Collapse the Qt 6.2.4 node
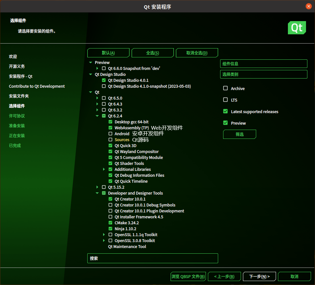This screenshot has width=315, height=285. click(x=97, y=116)
